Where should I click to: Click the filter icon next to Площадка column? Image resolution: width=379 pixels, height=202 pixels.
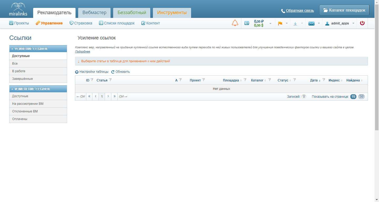(245, 80)
